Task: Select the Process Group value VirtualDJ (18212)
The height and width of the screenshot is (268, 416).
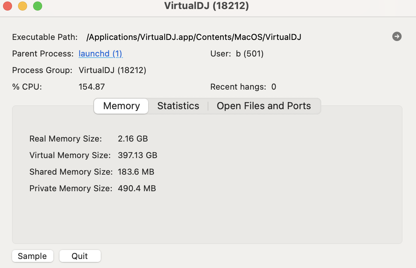Action: [112, 70]
